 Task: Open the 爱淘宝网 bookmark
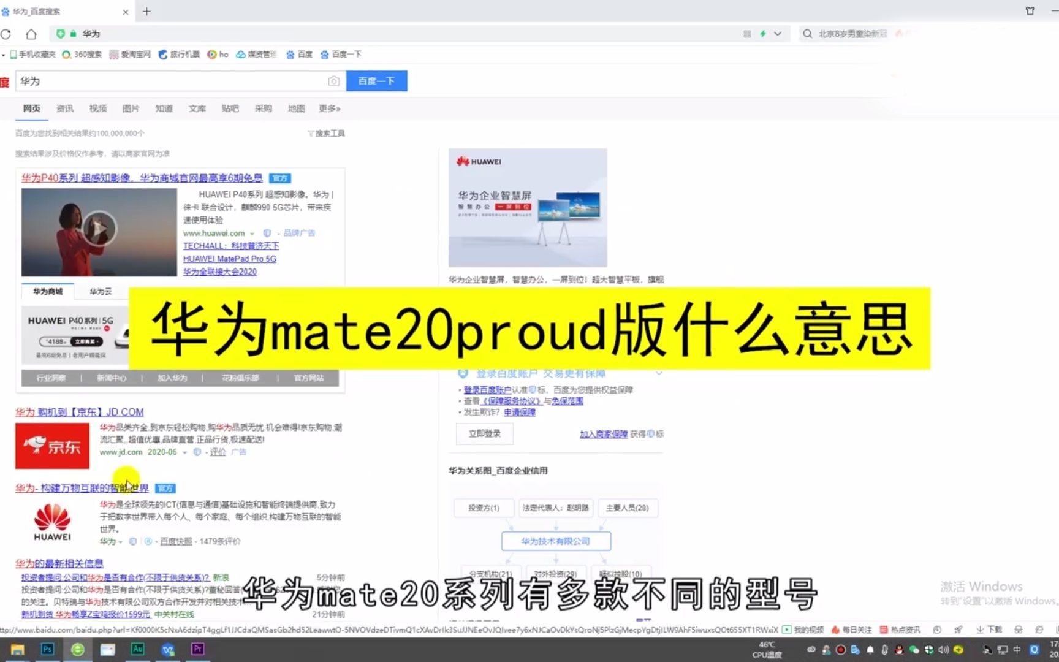click(x=130, y=55)
